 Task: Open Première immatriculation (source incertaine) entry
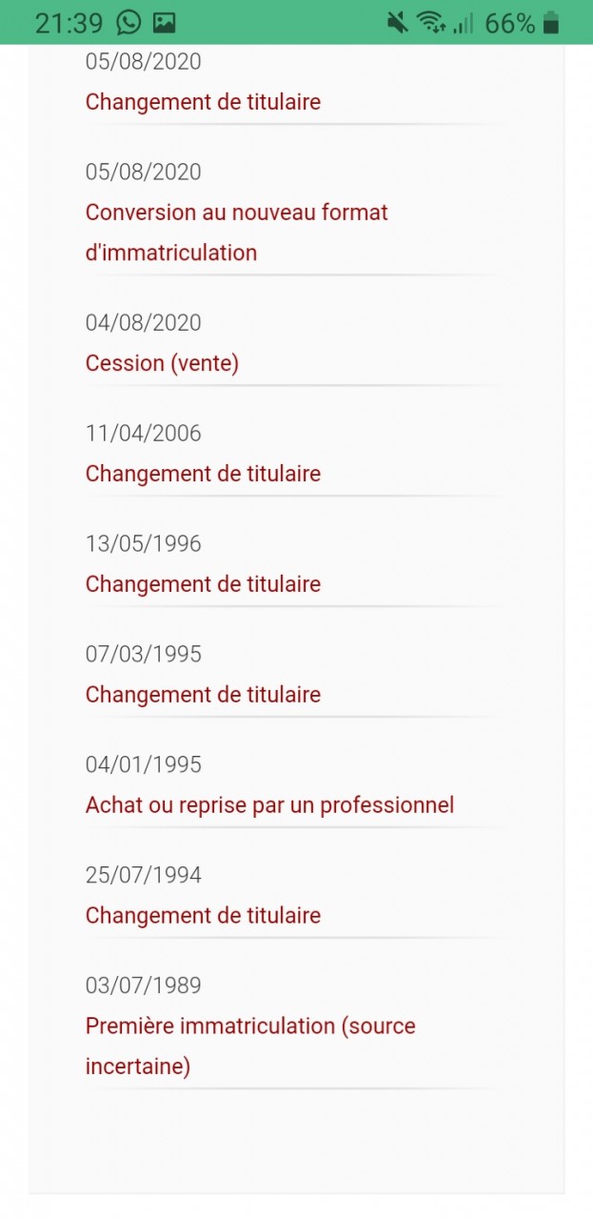[250, 1046]
